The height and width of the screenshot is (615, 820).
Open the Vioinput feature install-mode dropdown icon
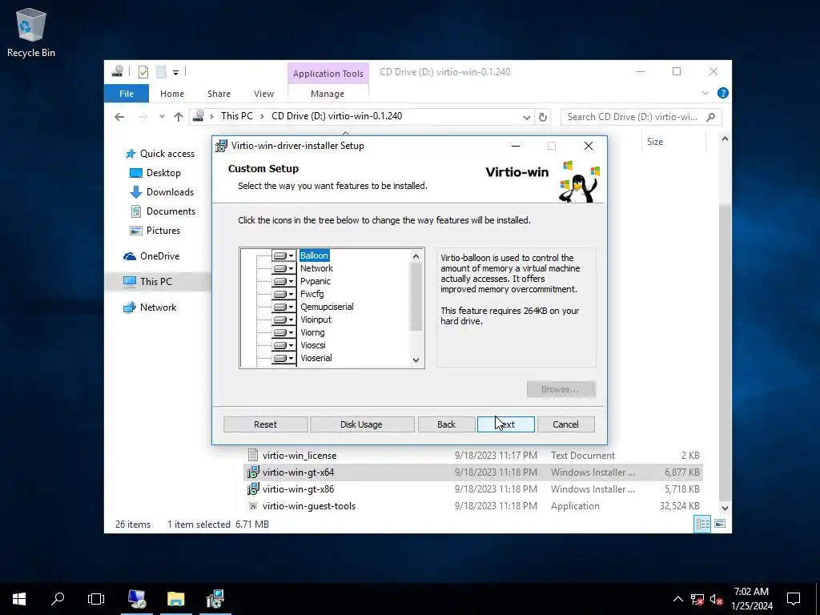pos(283,320)
